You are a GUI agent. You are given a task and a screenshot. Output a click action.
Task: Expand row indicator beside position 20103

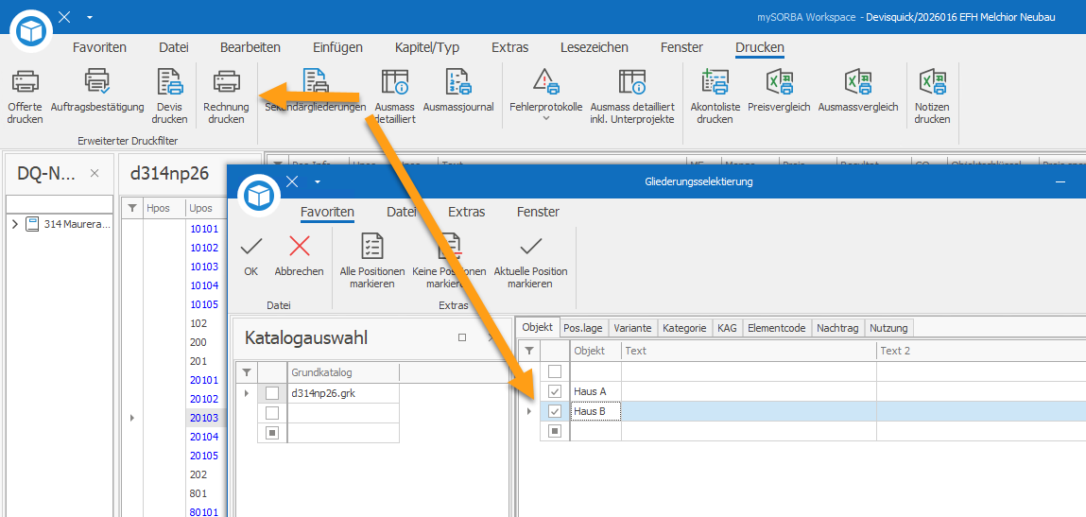click(x=132, y=418)
